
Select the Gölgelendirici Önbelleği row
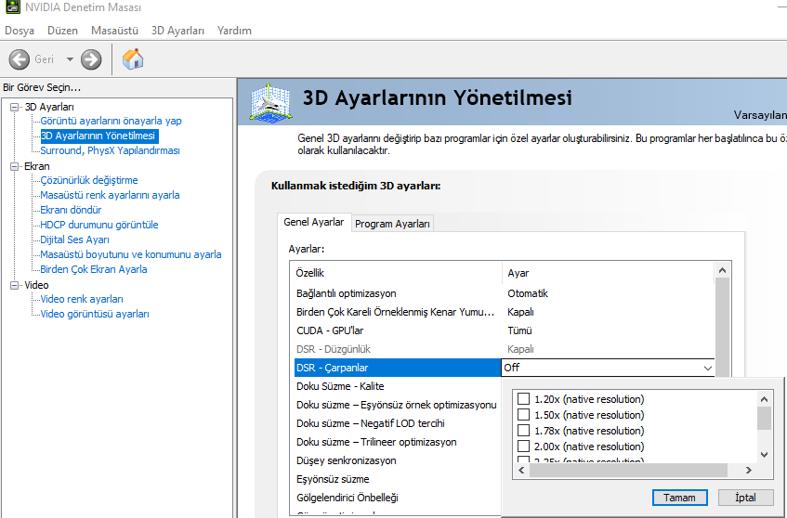click(x=398, y=498)
